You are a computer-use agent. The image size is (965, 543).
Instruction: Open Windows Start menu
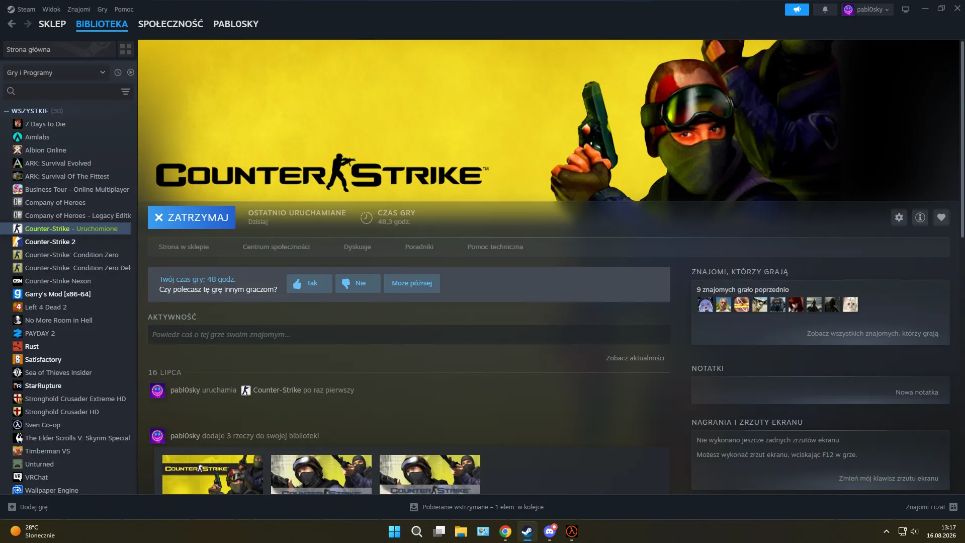pos(395,531)
